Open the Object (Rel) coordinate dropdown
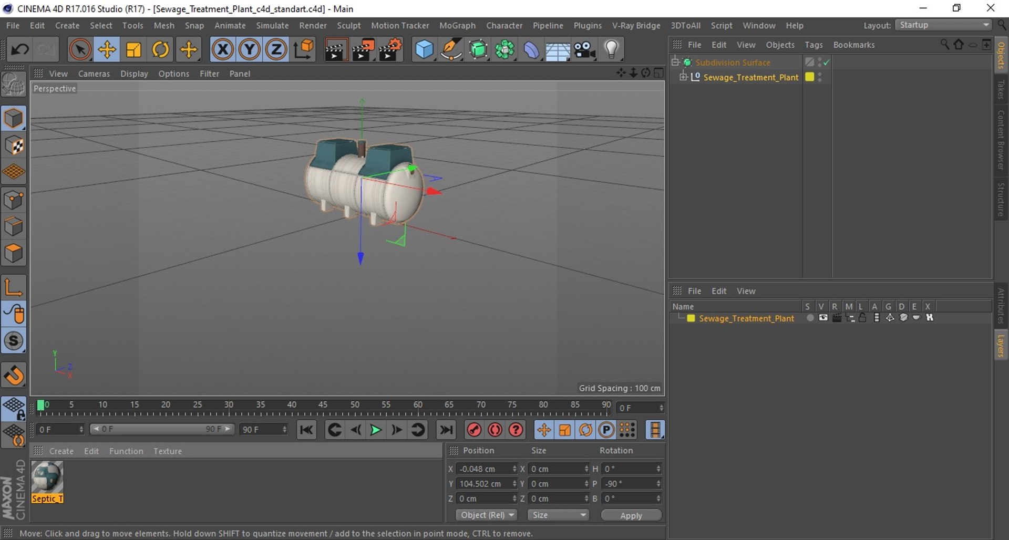Image resolution: width=1009 pixels, height=540 pixels. [x=486, y=515]
